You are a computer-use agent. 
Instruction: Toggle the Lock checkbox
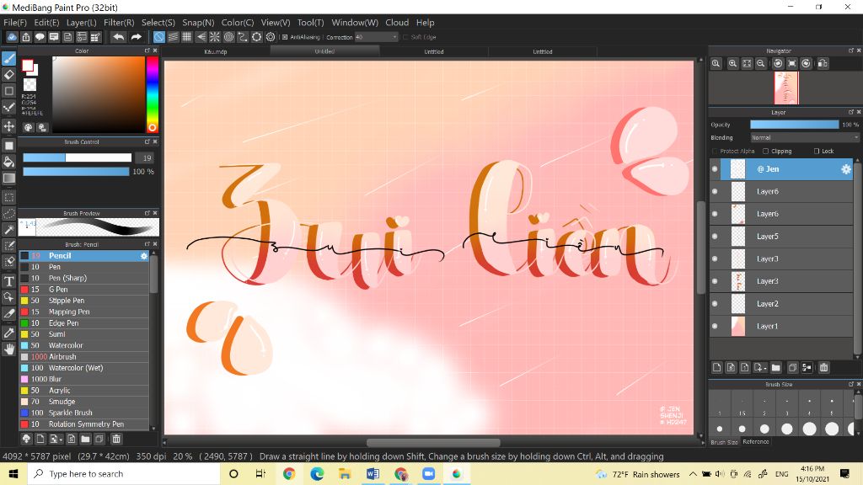pos(816,152)
